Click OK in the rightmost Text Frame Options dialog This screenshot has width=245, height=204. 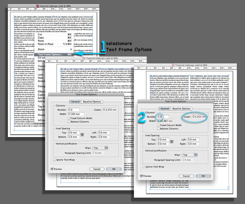[203, 176]
